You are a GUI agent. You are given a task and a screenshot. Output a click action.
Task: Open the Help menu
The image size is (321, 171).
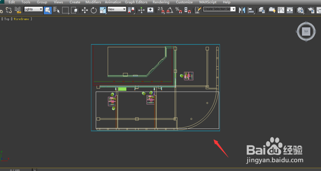pos(227,2)
